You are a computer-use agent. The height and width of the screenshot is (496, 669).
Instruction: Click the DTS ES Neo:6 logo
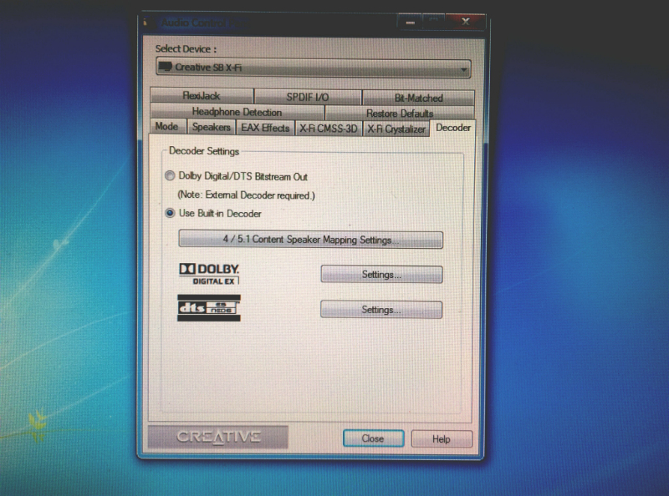click(x=209, y=307)
